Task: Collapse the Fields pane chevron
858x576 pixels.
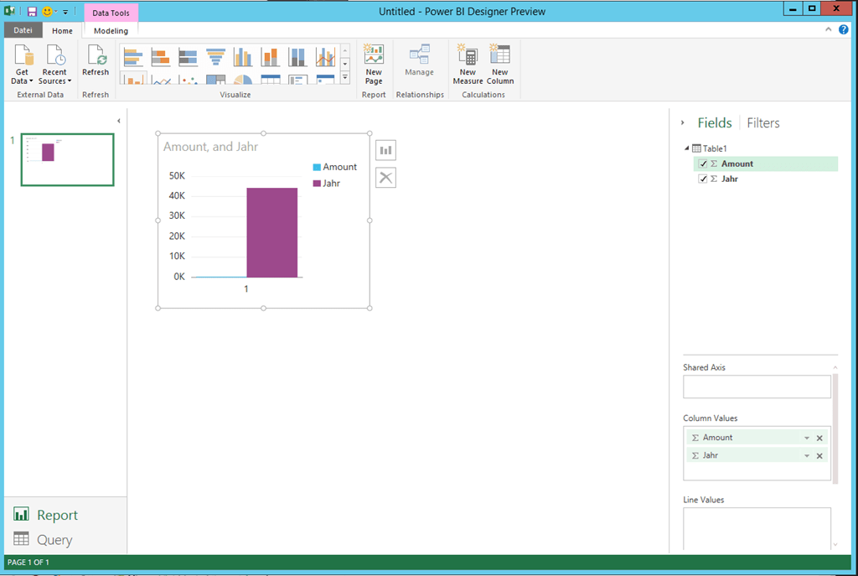Action: click(682, 122)
